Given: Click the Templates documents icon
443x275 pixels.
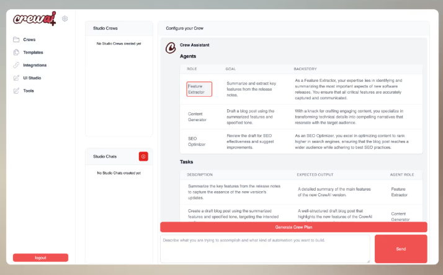Looking at the screenshot, I should [x=16, y=52].
